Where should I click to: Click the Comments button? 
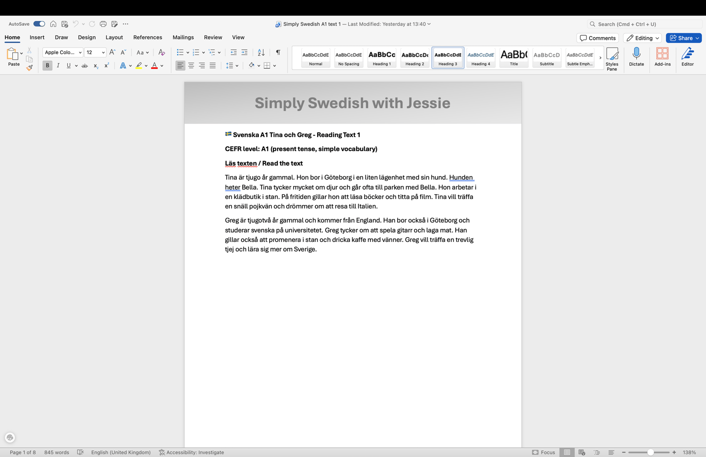point(597,38)
